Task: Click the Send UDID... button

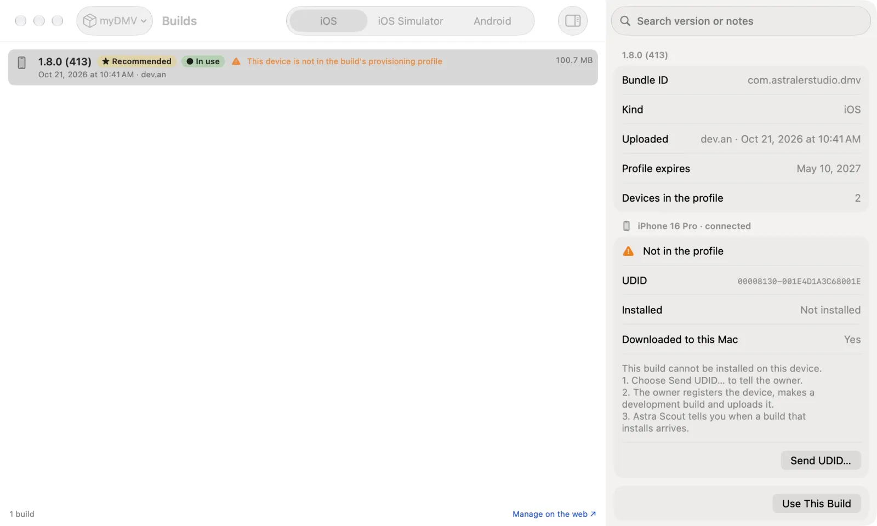Action: pyautogui.click(x=821, y=461)
